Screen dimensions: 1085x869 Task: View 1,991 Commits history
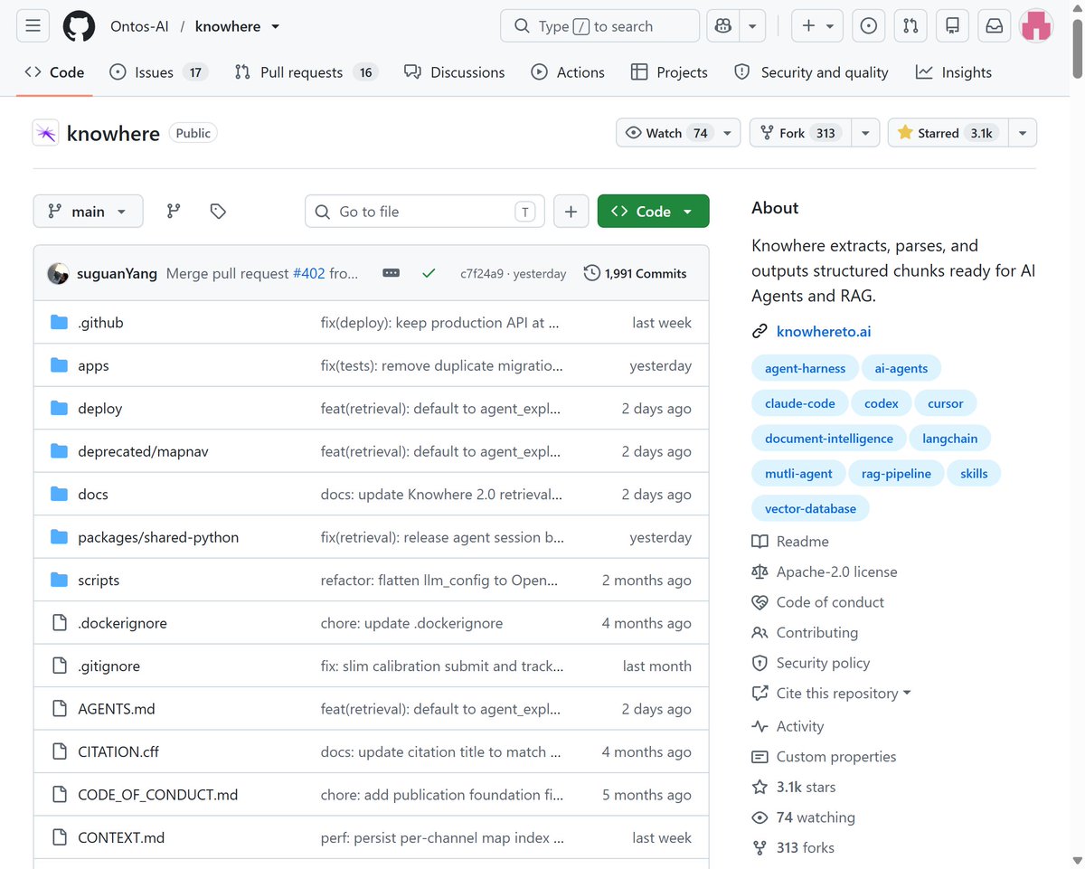pyautogui.click(x=635, y=273)
